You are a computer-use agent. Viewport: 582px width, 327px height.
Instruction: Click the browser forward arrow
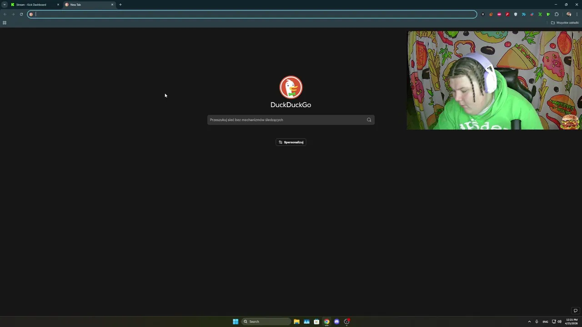click(x=13, y=14)
